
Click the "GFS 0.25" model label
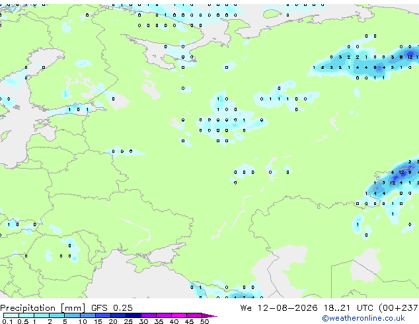pos(112,308)
